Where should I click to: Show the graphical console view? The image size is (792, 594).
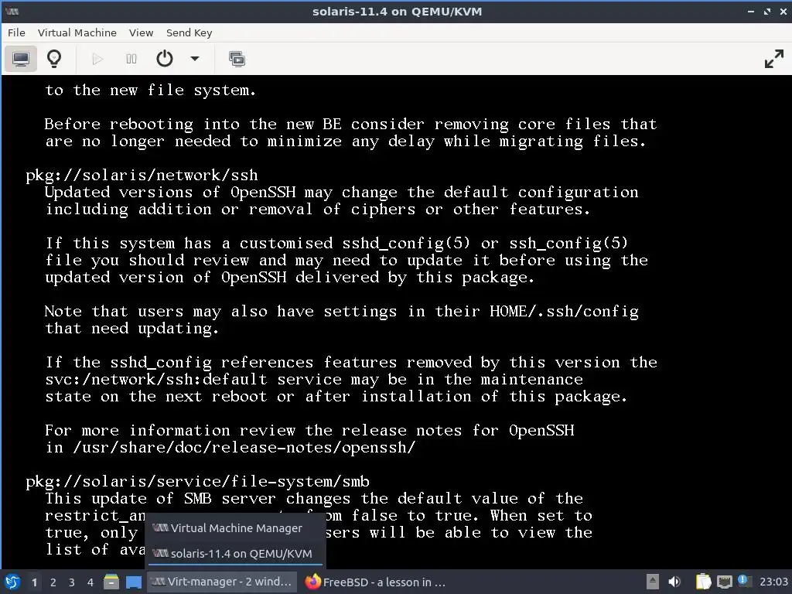click(x=21, y=59)
